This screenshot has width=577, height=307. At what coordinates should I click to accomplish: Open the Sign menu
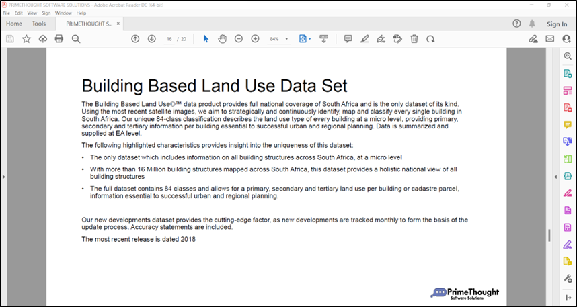pyautogui.click(x=46, y=13)
